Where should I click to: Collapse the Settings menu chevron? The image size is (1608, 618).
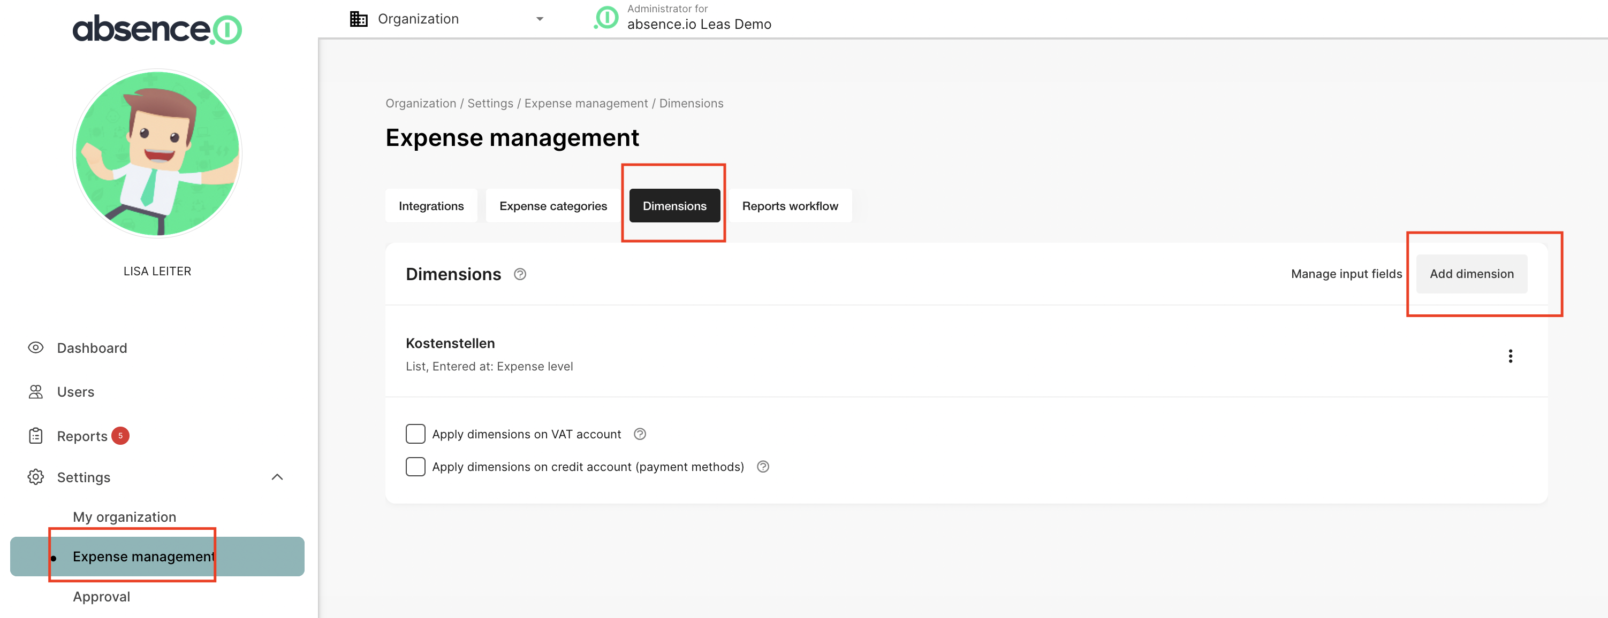pos(278,477)
